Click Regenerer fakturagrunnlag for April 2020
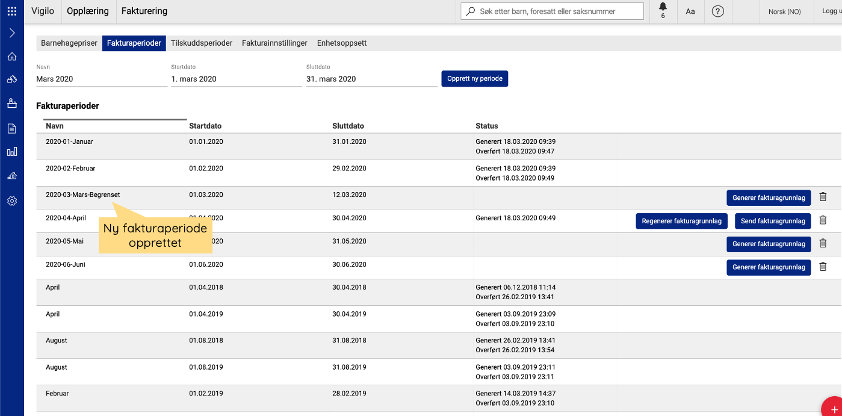Screen dimensions: 842x416 [681, 221]
